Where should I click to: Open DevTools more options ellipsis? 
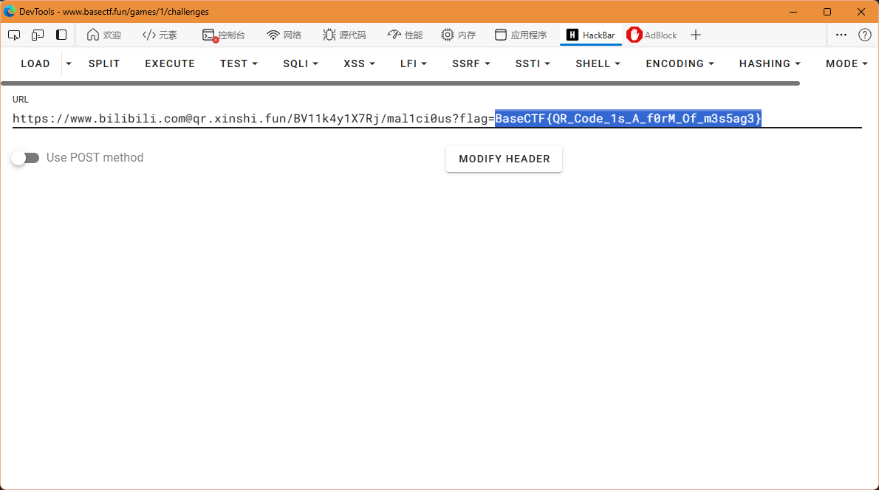click(841, 35)
